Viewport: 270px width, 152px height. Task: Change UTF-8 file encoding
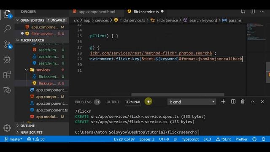164,139
